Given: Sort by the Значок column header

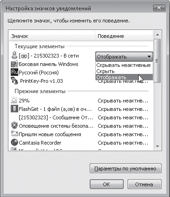Looking at the screenshot, I should point(52,36).
